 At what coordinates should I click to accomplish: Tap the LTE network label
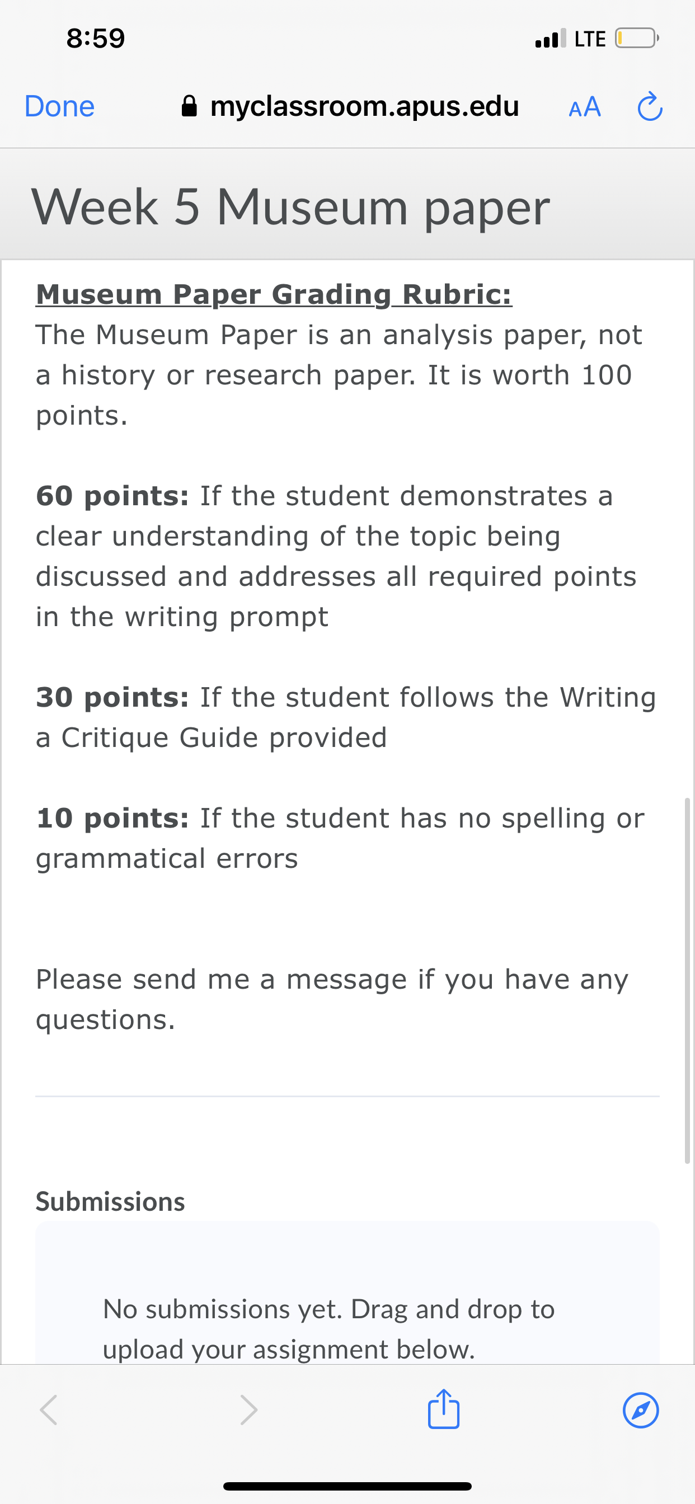tap(590, 39)
